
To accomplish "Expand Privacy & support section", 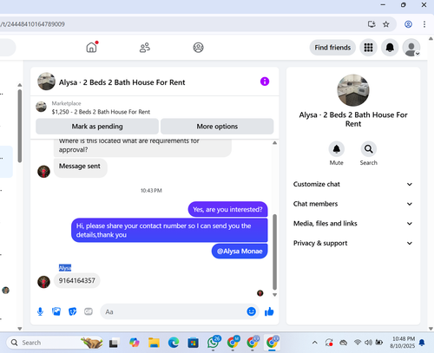I will tap(353, 243).
